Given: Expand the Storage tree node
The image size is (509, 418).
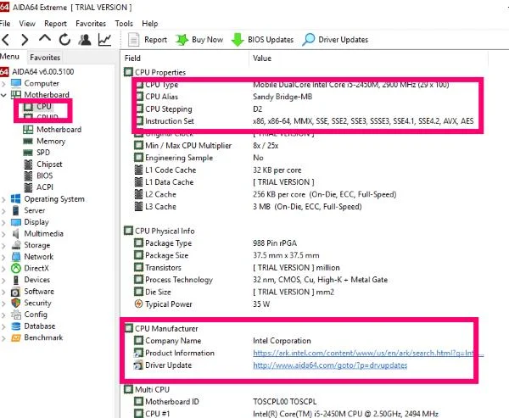Looking at the screenshot, I should pos(3,246).
